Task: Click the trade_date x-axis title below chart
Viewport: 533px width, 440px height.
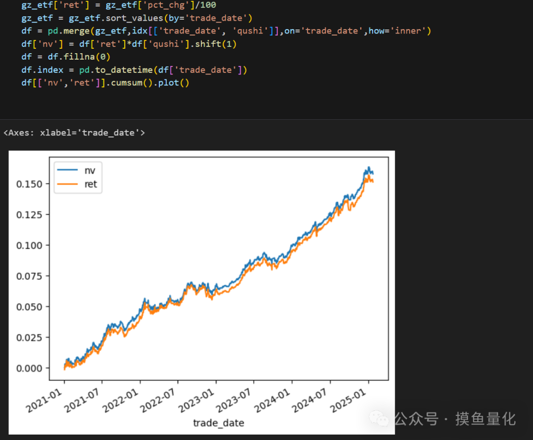Action: pyautogui.click(x=218, y=423)
